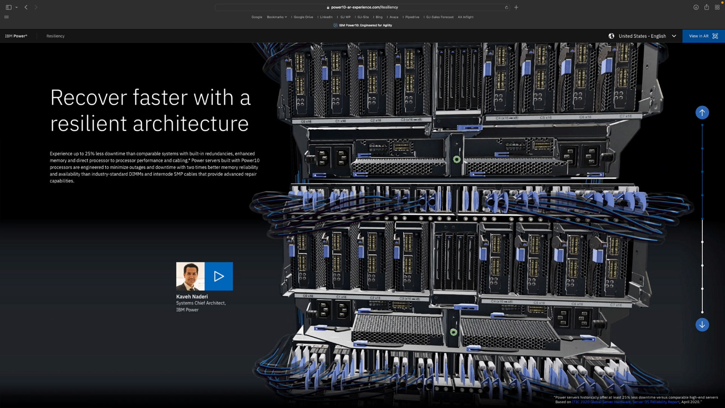Viewport: 725px width, 408px height.
Task: Open the Bookmarks folder dropdown
Action: tap(277, 17)
